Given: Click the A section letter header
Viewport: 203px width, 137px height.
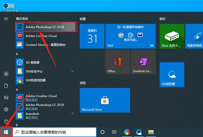Looking at the screenshot, I should 17,90.
